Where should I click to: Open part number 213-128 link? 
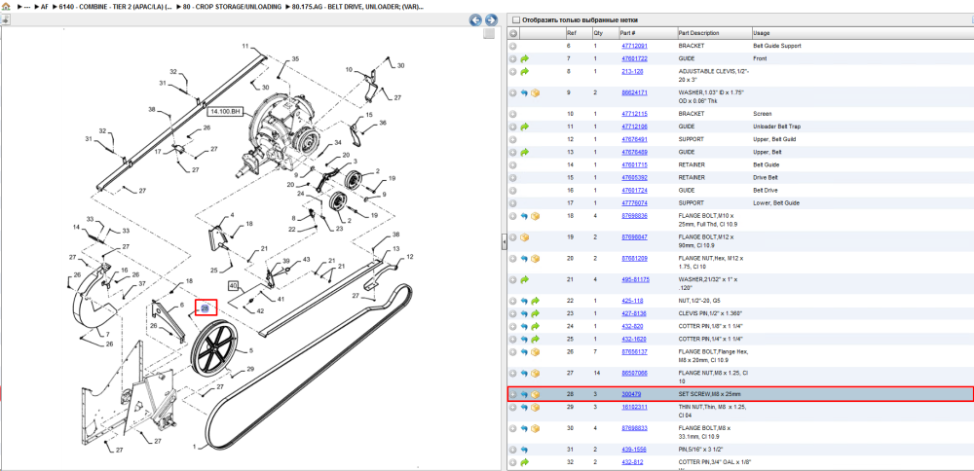(632, 72)
